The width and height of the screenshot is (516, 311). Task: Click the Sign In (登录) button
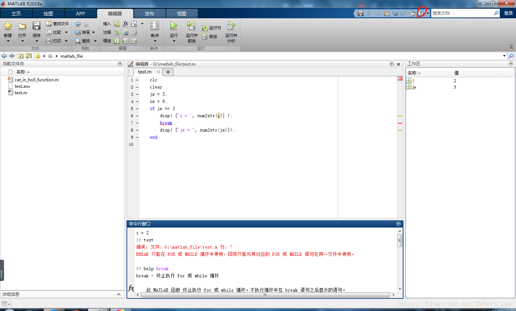pyautogui.click(x=508, y=13)
